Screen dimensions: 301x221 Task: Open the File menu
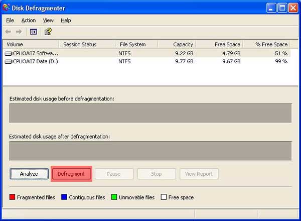coord(10,21)
